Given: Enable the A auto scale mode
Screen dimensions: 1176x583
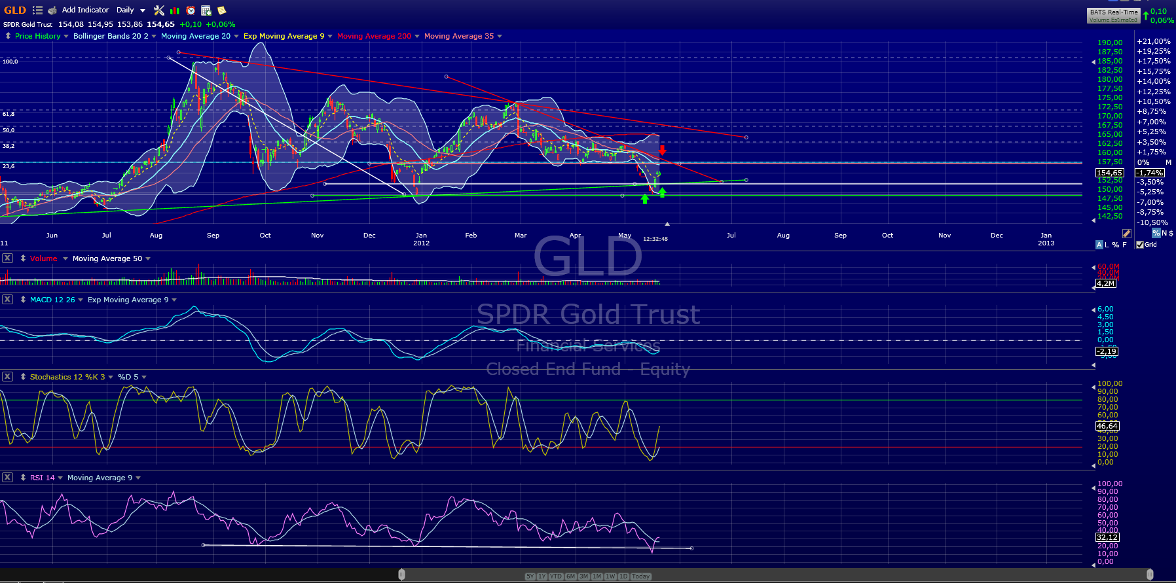Looking at the screenshot, I should tap(1099, 245).
